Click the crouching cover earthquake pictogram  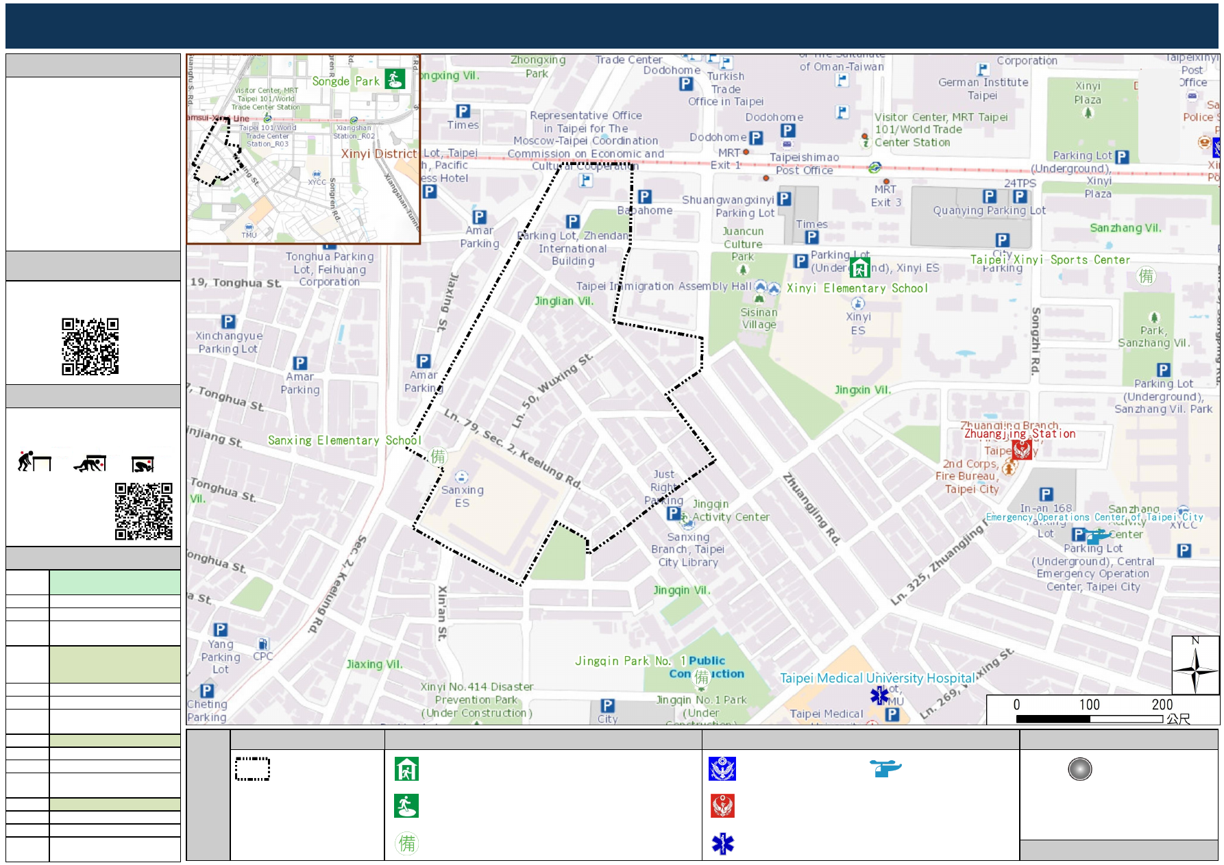point(90,463)
